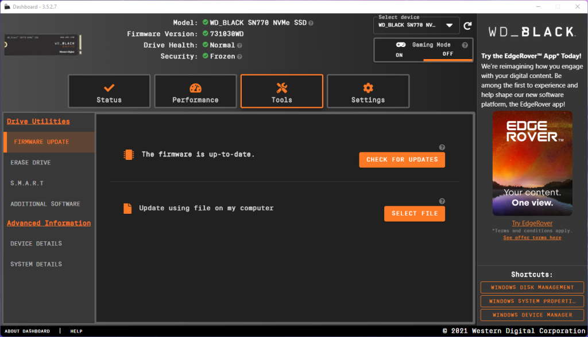Screen dimensions: 588x337
Task: Click the firmware chip icon
Action: 129,154
